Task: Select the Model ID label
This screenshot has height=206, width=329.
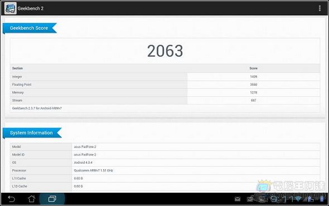Action: [x=18, y=155]
